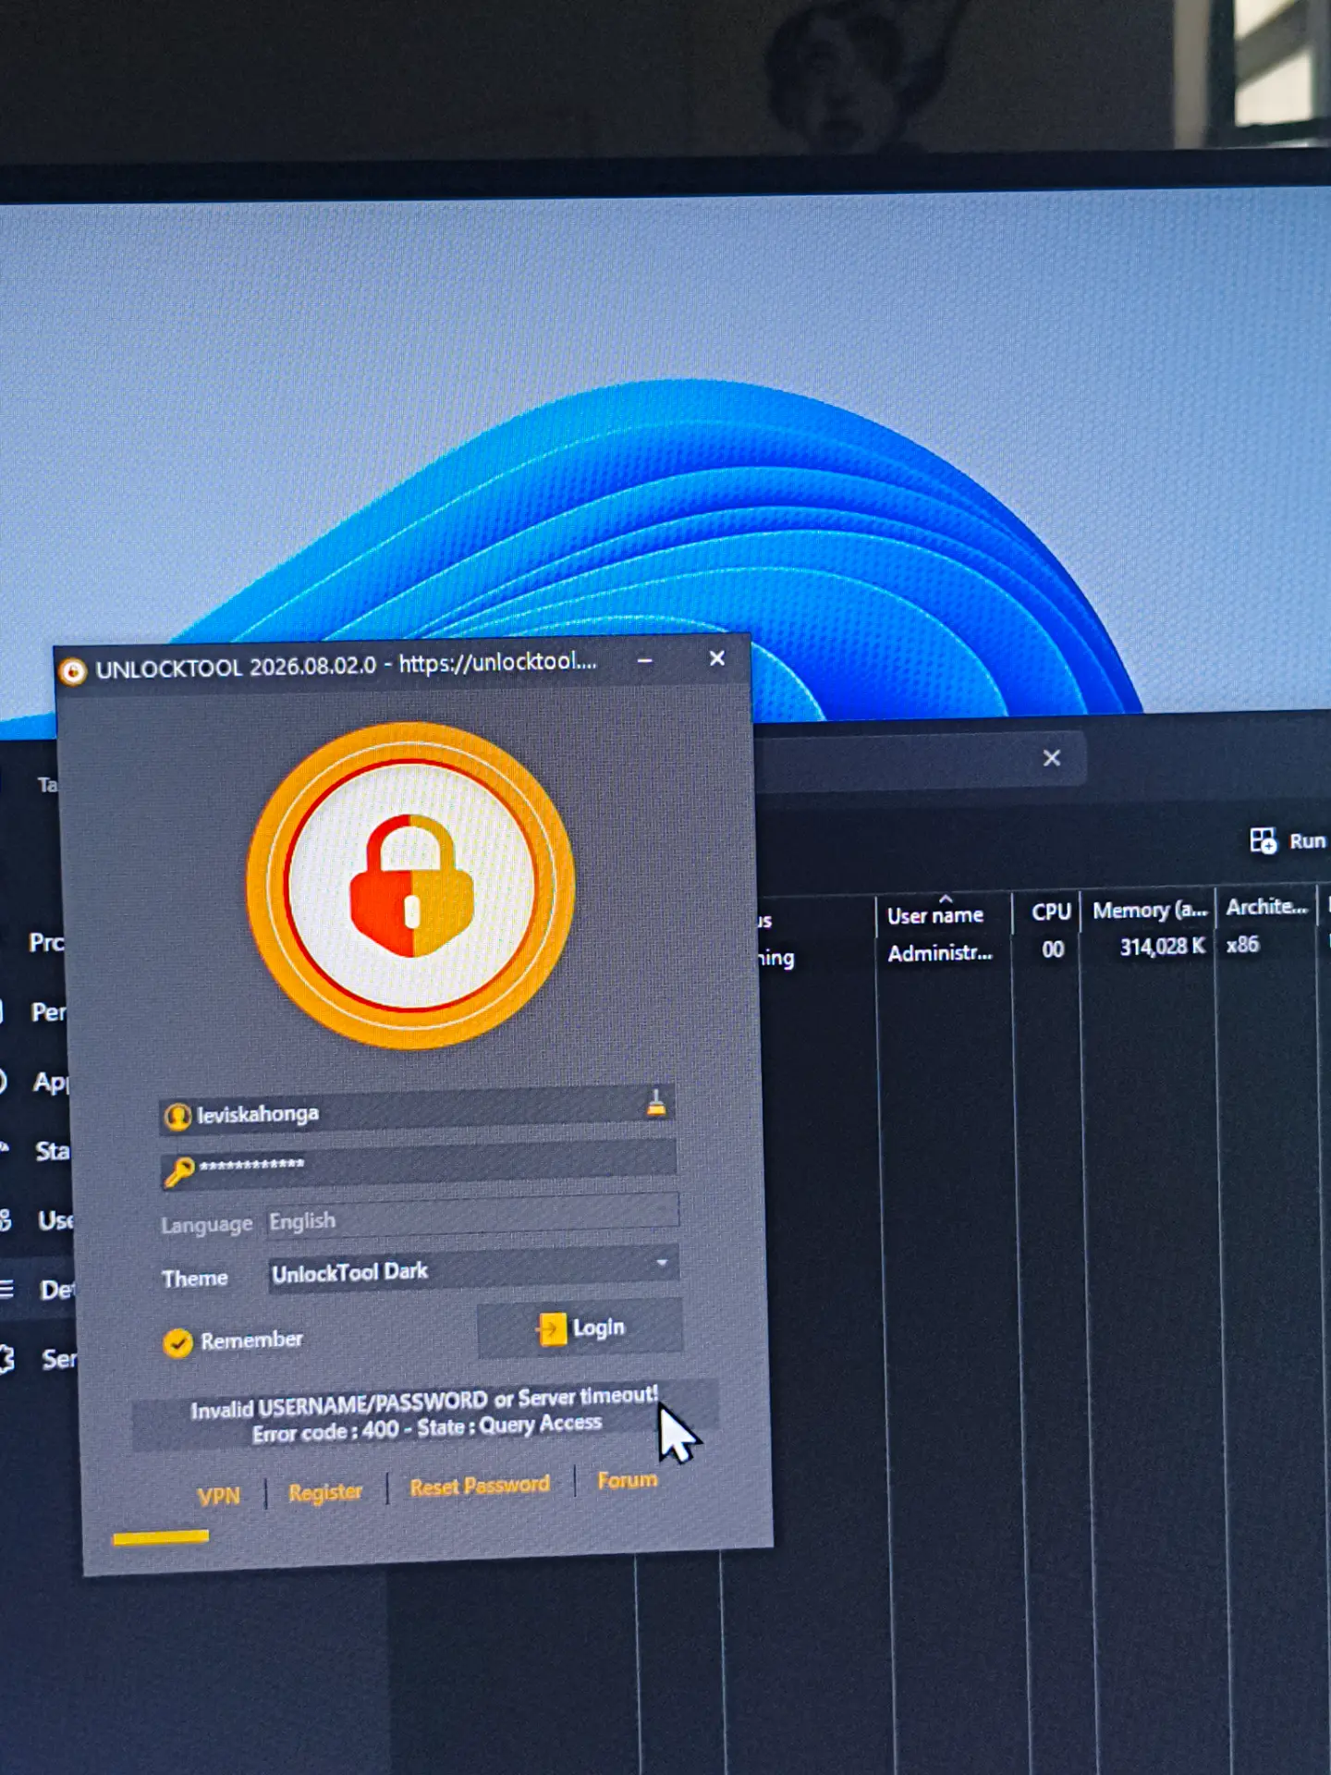Sort Task Manager by User name column
The width and height of the screenshot is (1331, 1775).
tap(935, 915)
